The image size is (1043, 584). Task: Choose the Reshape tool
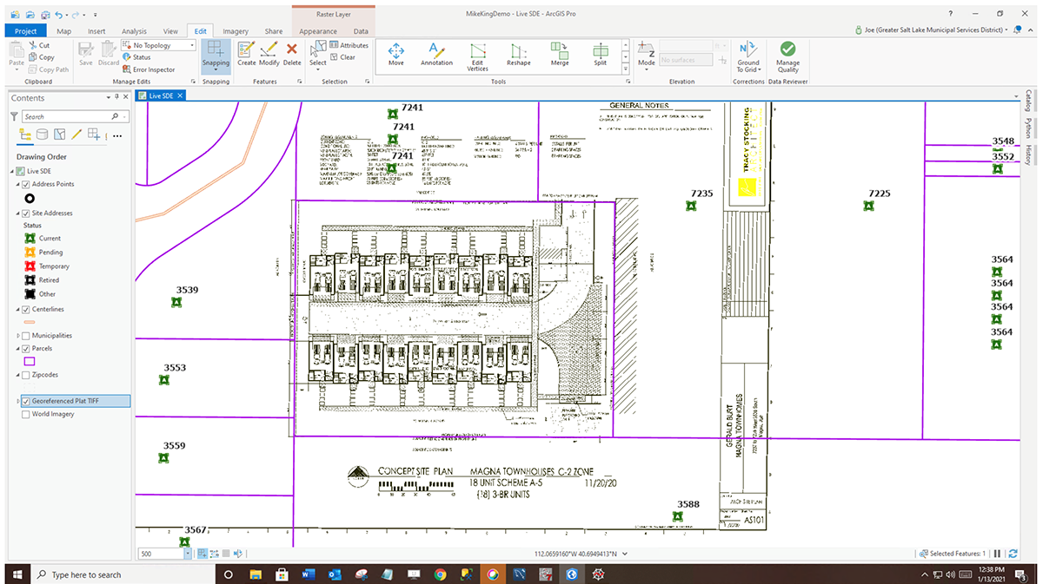519,54
